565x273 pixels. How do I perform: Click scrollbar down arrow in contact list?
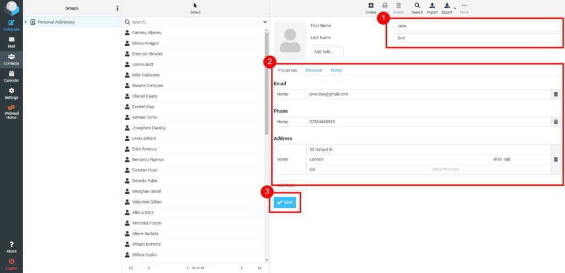[x=266, y=260]
